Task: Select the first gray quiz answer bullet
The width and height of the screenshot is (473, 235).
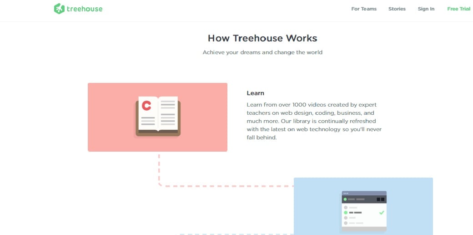Action: 346,207
